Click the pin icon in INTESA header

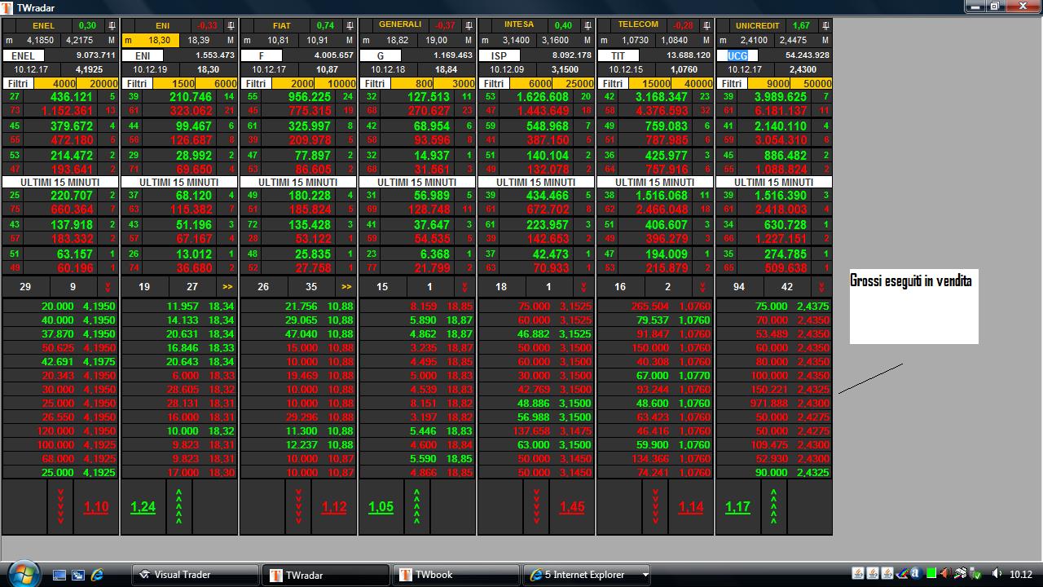click(588, 26)
